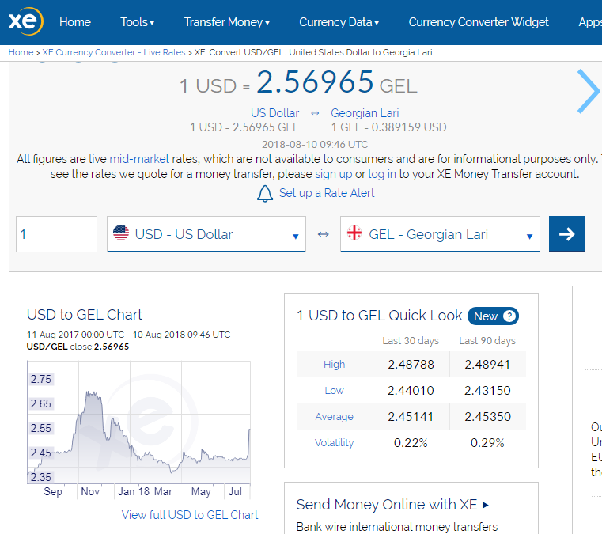Click the USD to GEL chart image

(x=138, y=423)
